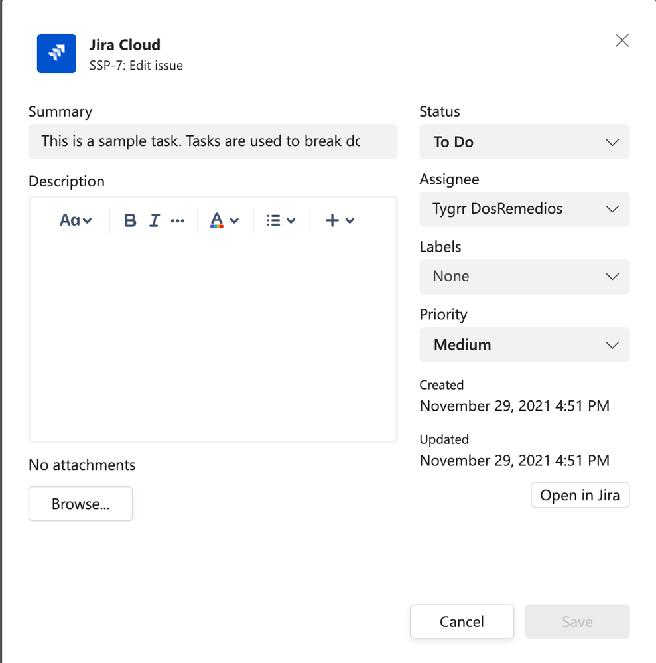Click the 'Jira Cloud' title text
Image resolution: width=656 pixels, height=663 pixels.
(x=125, y=45)
